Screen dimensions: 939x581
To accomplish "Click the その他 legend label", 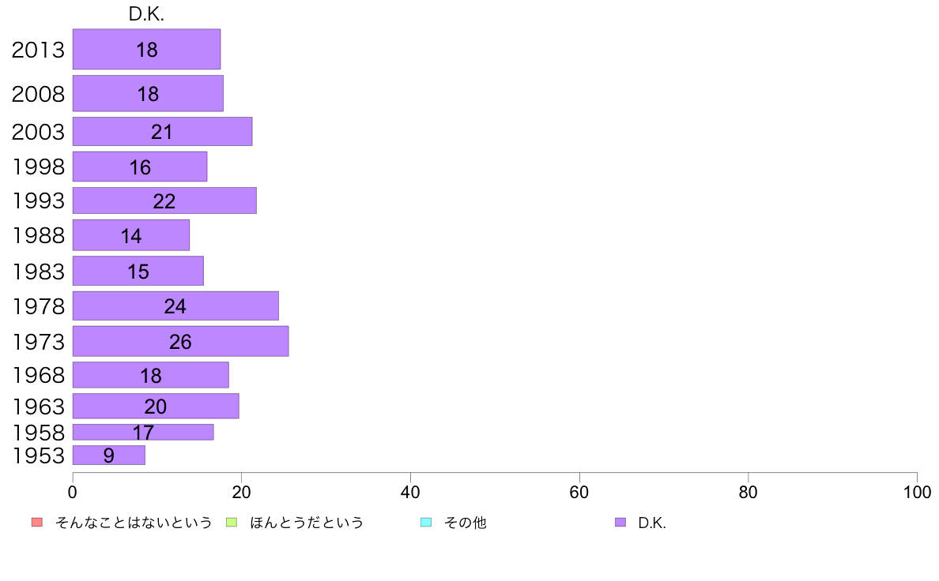I will pos(465,523).
